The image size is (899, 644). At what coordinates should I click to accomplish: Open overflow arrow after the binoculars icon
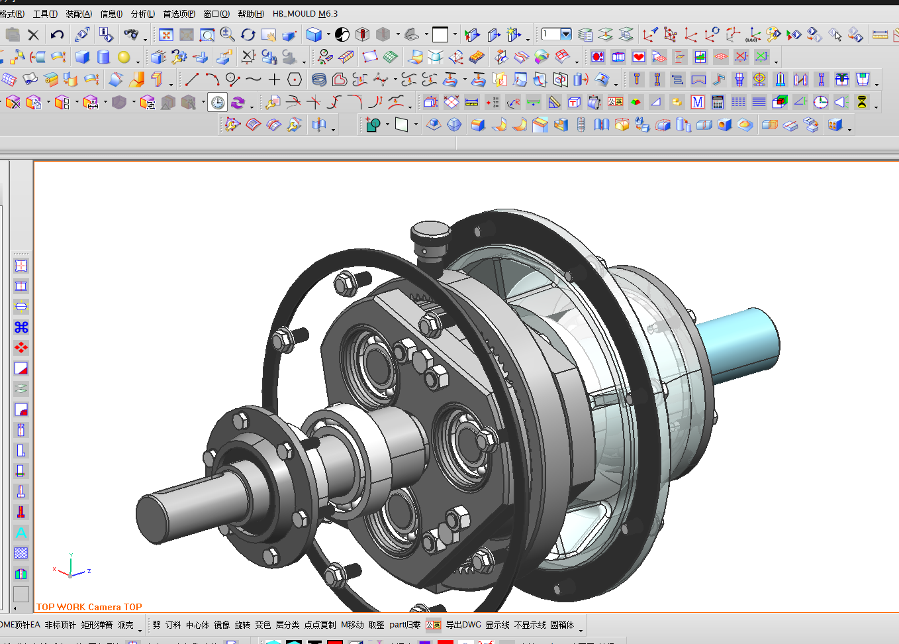[145, 38]
